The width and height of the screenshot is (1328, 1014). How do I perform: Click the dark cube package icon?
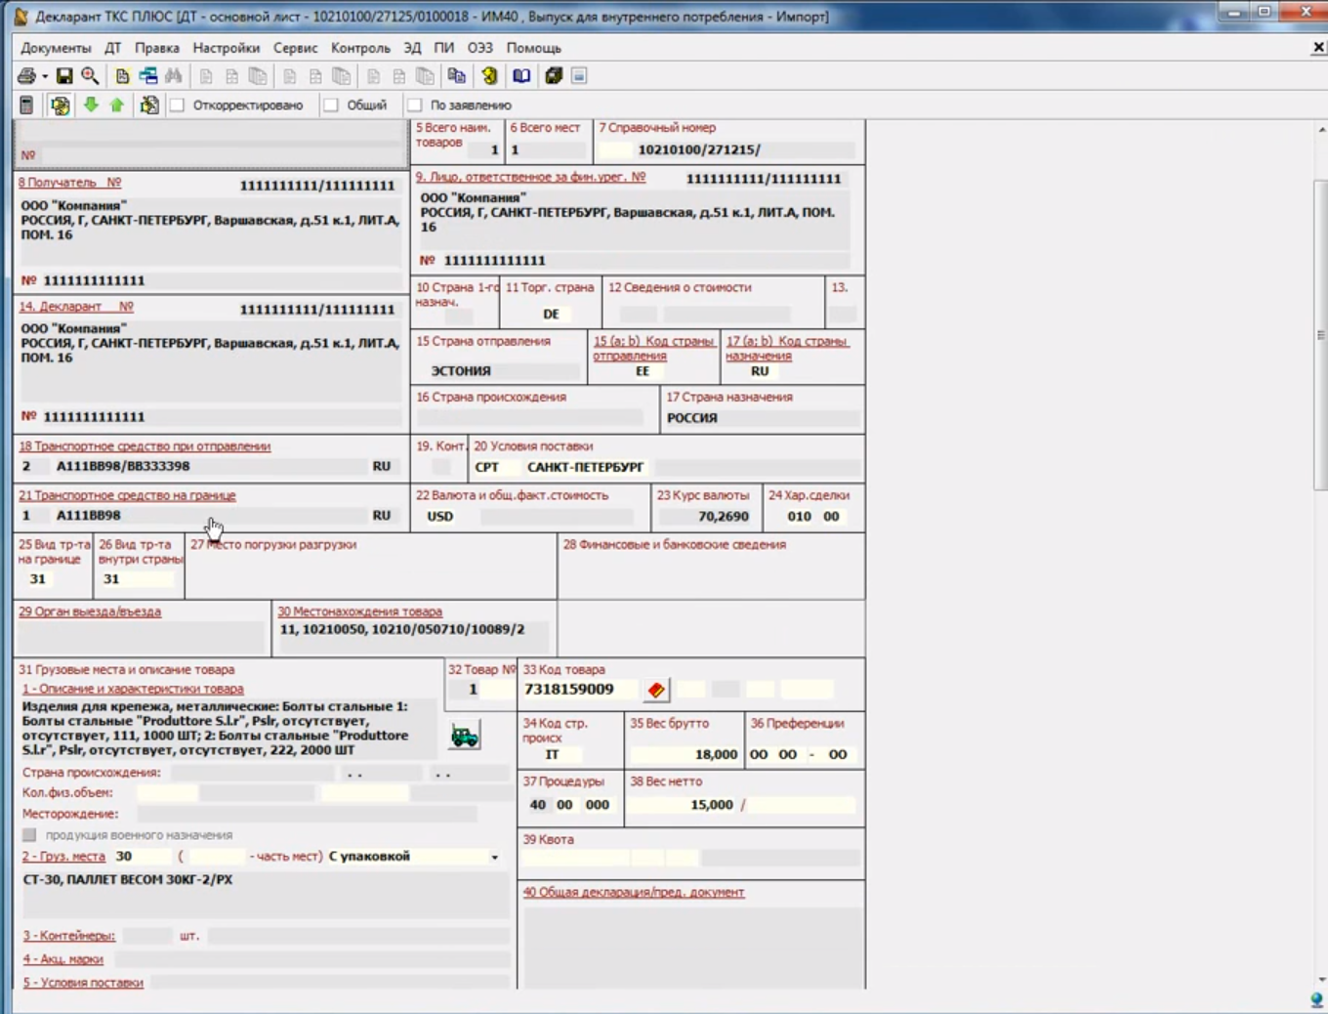click(554, 76)
